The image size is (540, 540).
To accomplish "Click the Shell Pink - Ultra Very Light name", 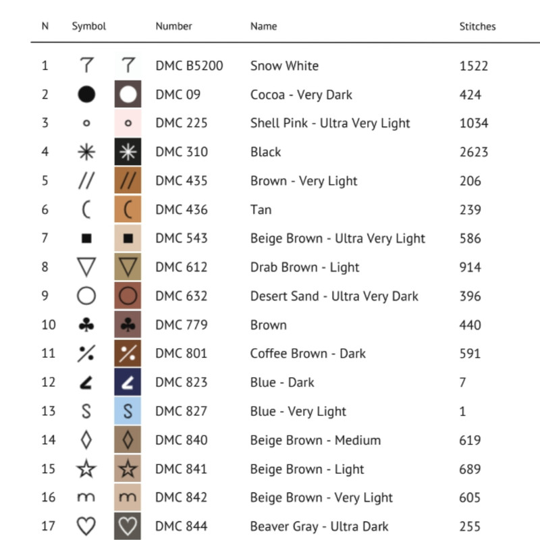I will [x=330, y=124].
